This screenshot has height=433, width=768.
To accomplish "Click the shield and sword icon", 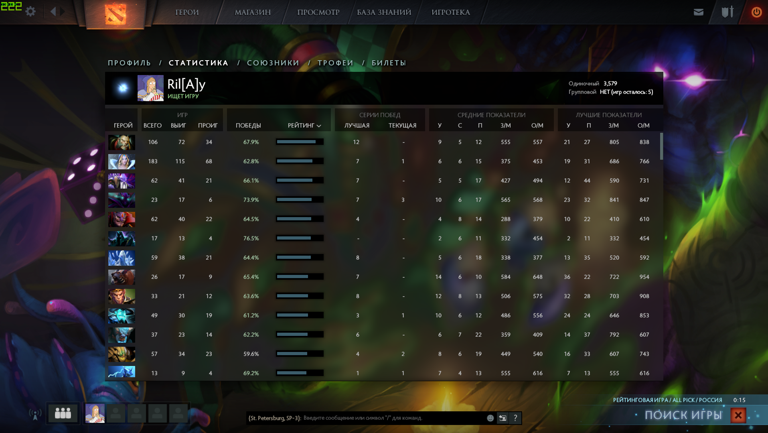I will [x=727, y=12].
